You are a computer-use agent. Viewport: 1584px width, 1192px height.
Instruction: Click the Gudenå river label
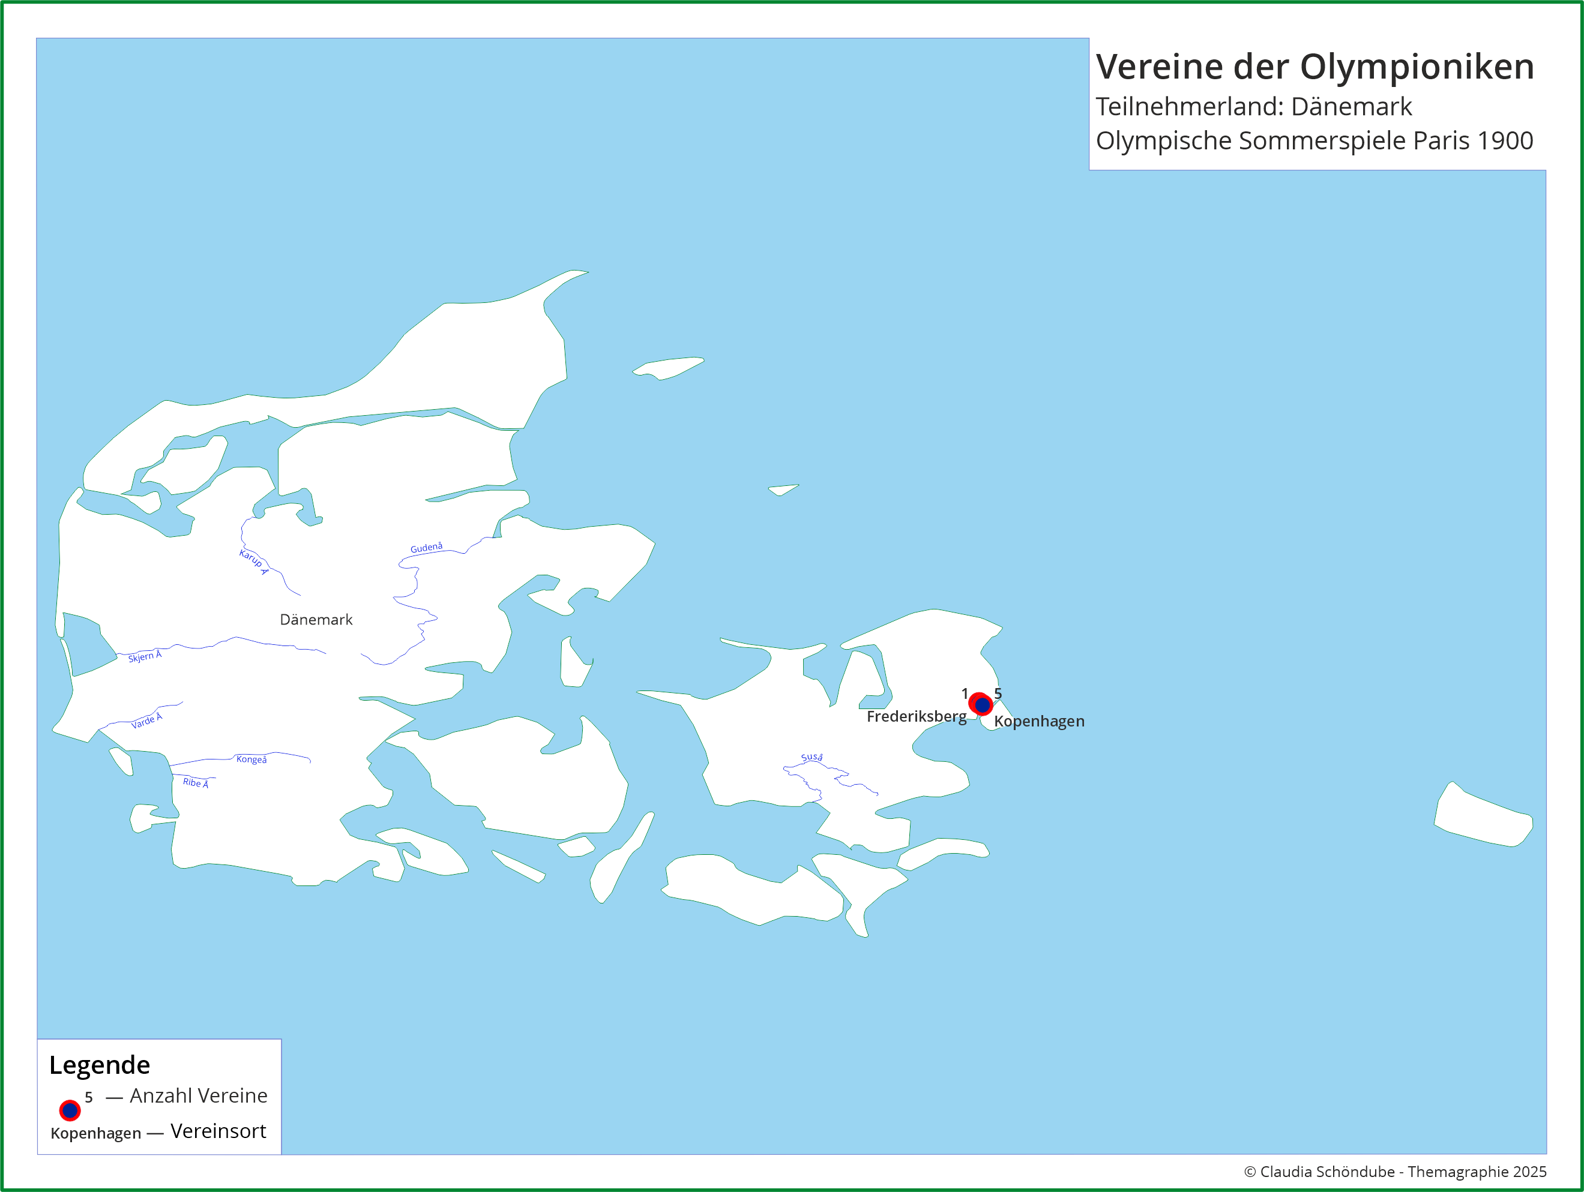point(426,548)
